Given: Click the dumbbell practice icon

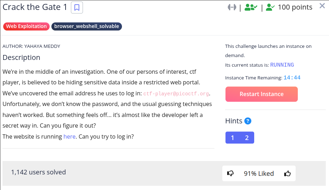Looking at the screenshot, I should [x=232, y=7].
